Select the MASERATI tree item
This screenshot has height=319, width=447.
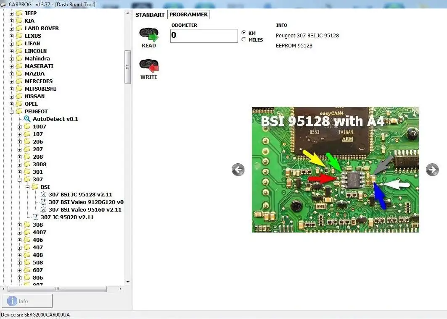[39, 66]
